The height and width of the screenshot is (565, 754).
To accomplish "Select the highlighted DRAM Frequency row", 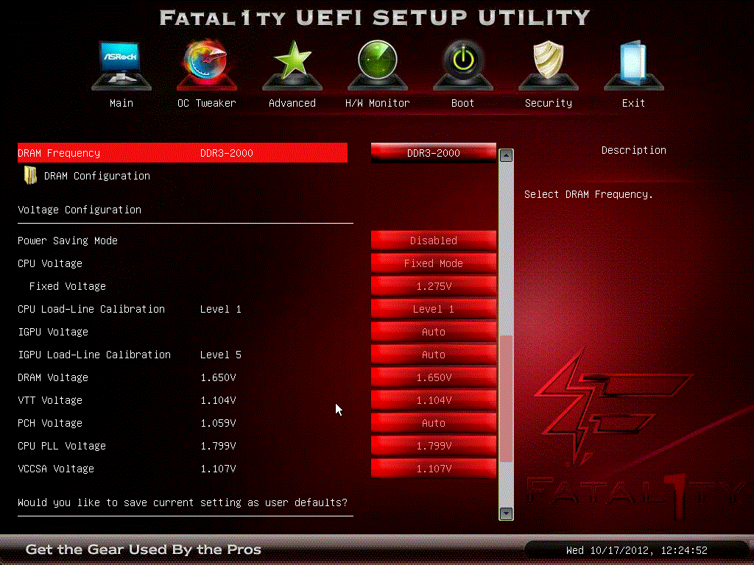I will [x=183, y=153].
